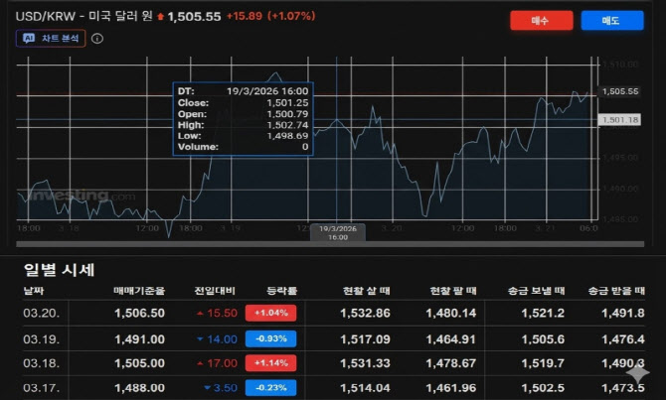
Task: Click the red up-arrow icon next to 1,505.55
Action: pos(161,18)
